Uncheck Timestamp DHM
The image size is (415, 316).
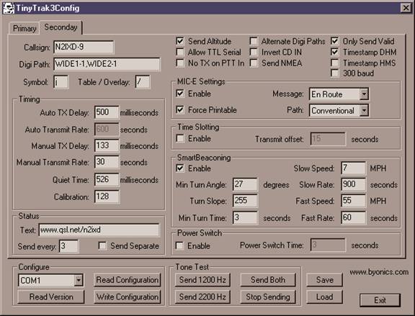[334, 52]
